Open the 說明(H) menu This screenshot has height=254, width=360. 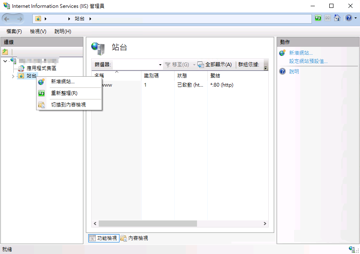[x=63, y=31]
